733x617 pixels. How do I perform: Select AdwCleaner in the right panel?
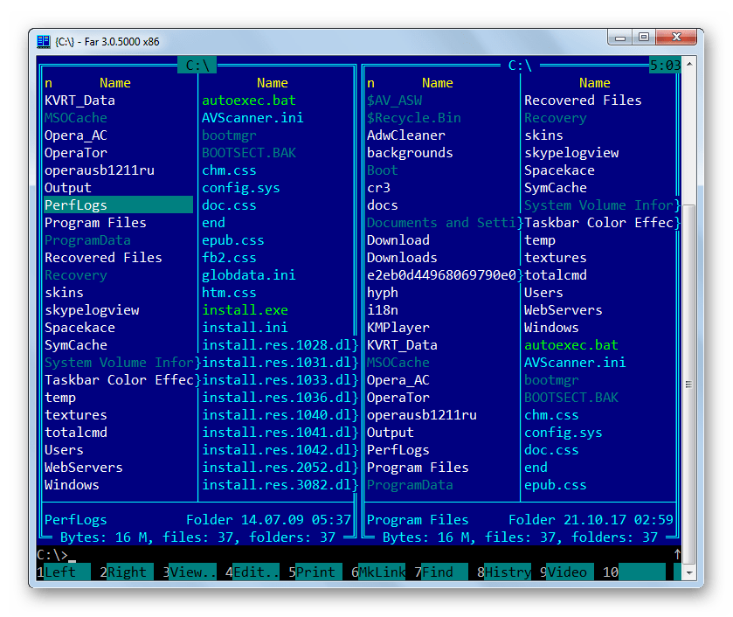click(x=405, y=135)
